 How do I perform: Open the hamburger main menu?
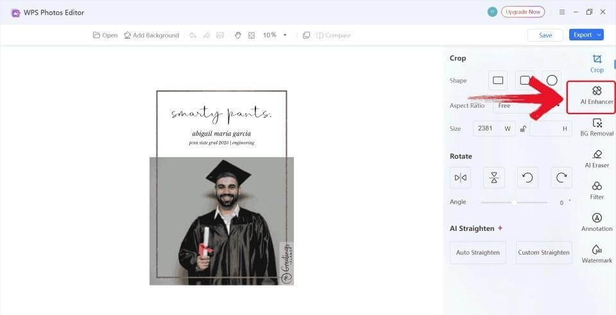point(562,12)
